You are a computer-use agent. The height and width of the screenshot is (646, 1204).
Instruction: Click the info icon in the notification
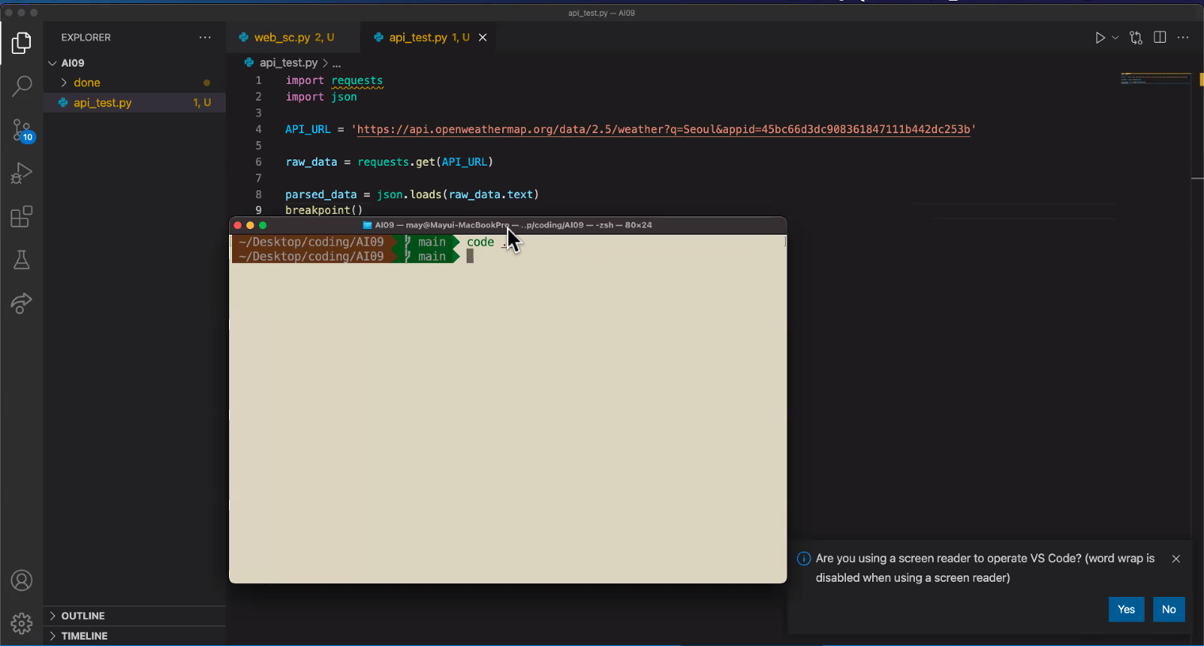[803, 559]
